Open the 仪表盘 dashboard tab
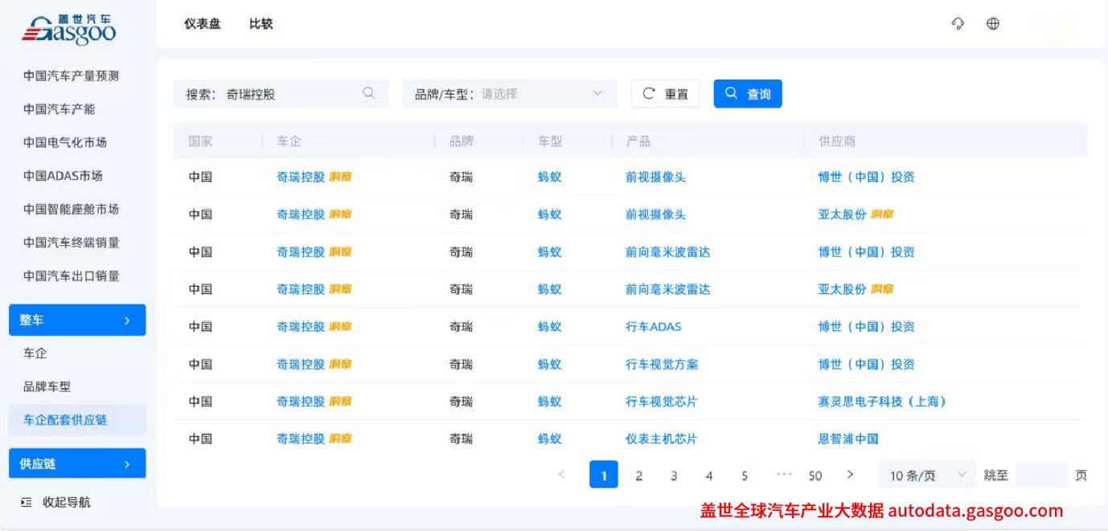Screen dimensions: 1108x531 202,24
